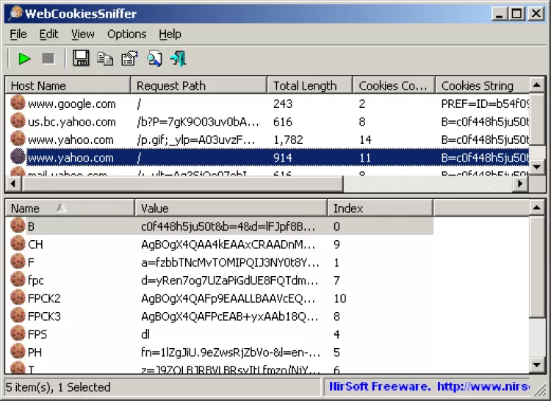Viewport: 551px width, 401px height.
Task: Click value 'dl' of FPS cookie
Action: [145, 334]
